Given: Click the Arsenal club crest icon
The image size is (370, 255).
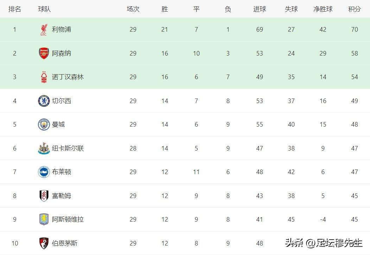Looking at the screenshot, I should 44,53.
